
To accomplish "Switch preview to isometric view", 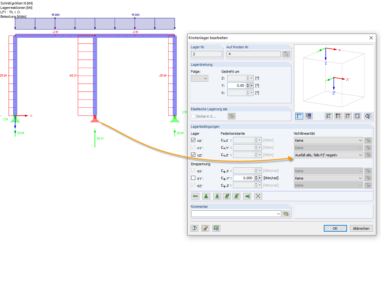I will (357, 116).
